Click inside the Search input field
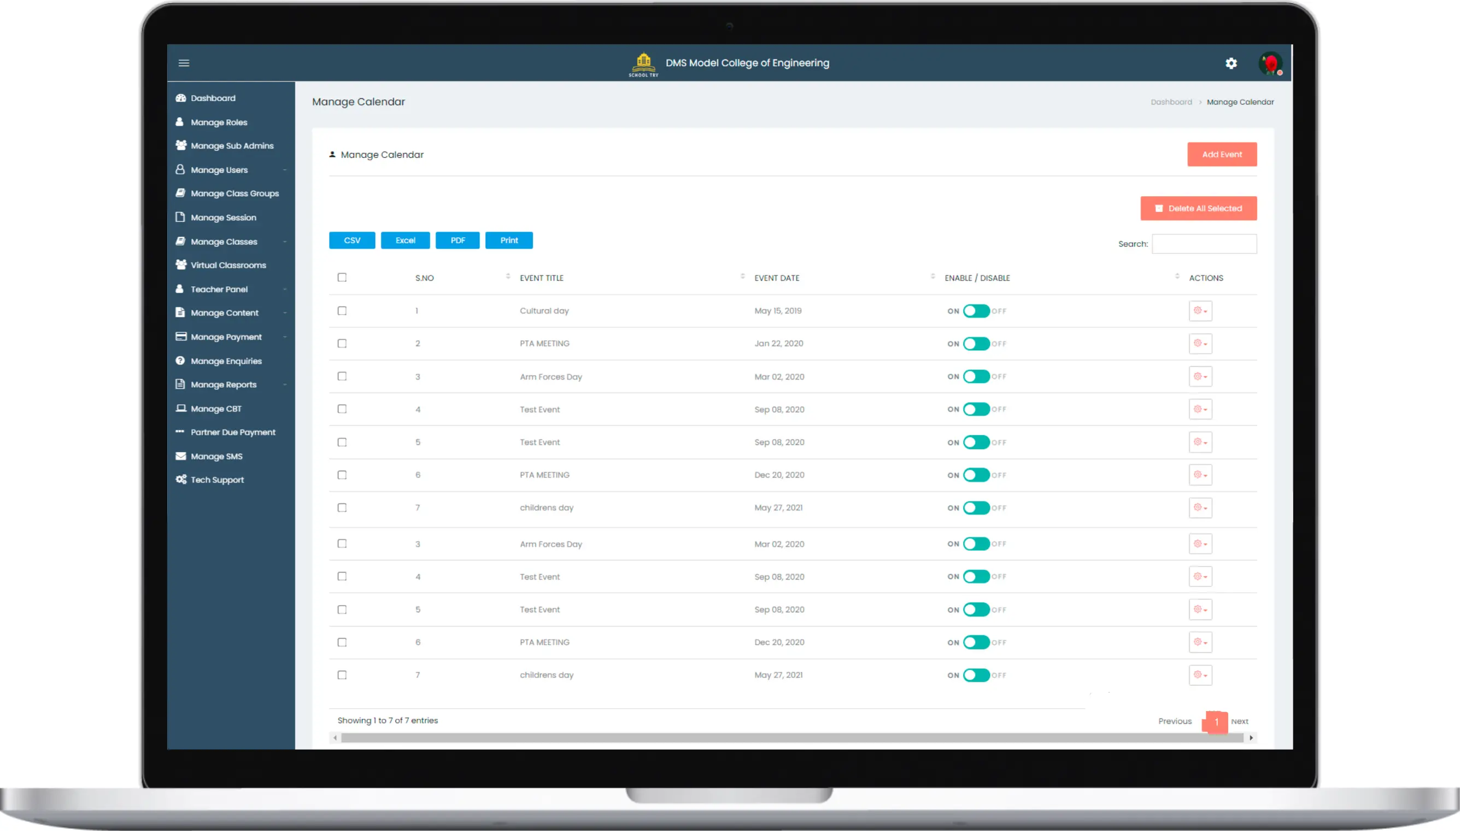This screenshot has width=1460, height=831. 1204,244
